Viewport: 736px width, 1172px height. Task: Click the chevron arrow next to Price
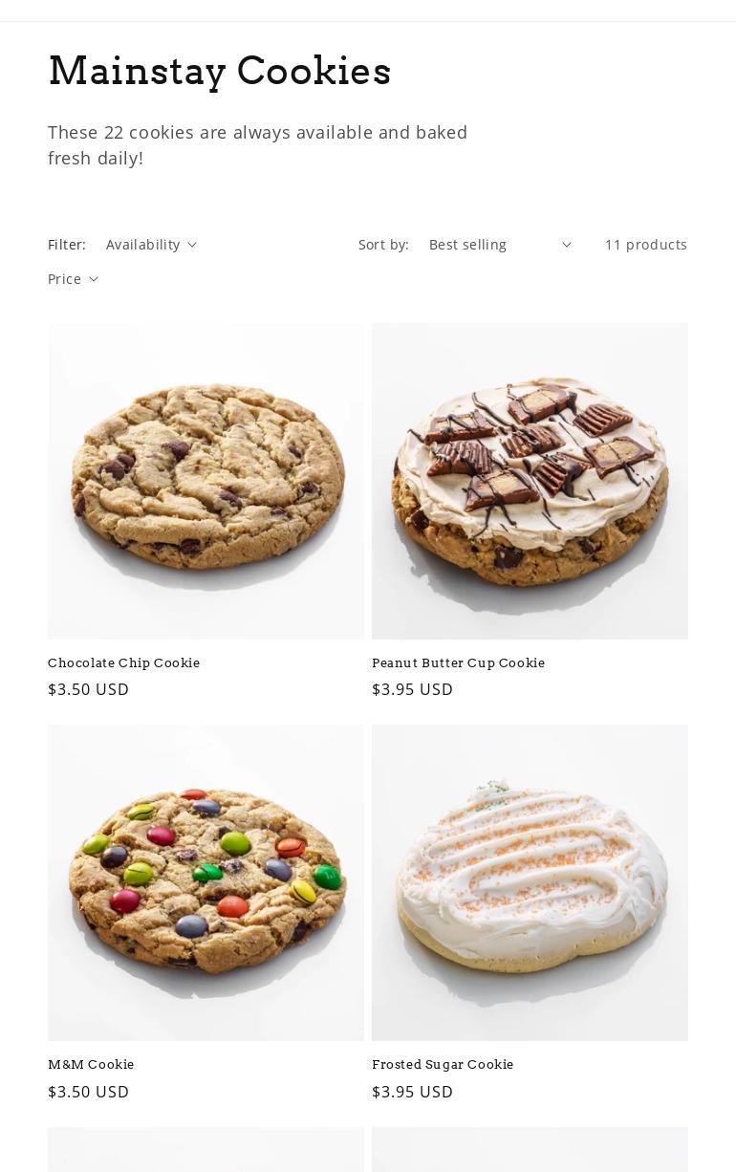(94, 279)
